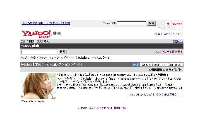
Task: Click the こんにちは、ゲストさん greeting
Action: coord(35,41)
